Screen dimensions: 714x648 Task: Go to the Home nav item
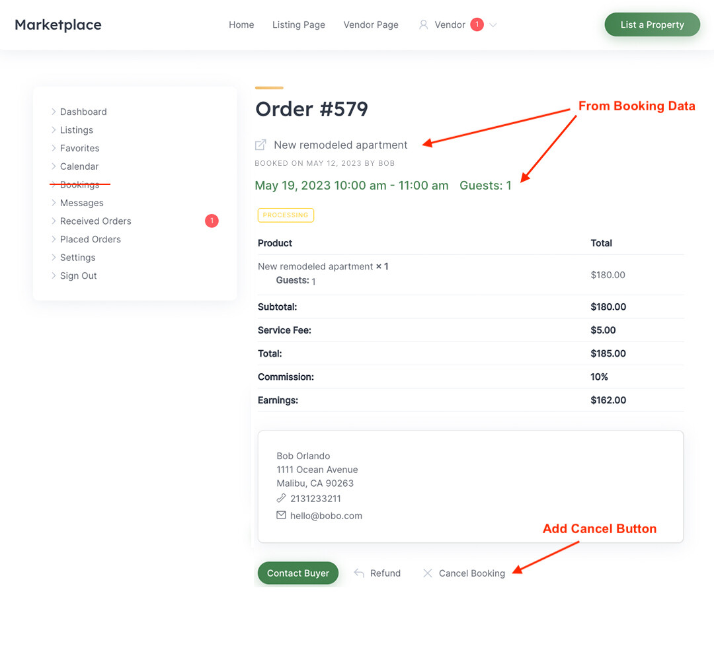coord(241,24)
